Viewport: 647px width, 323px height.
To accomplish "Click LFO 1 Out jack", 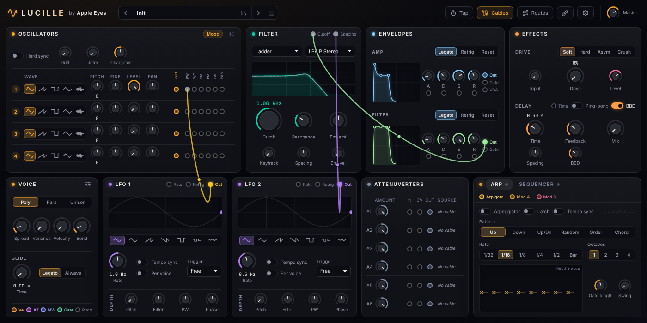I will point(210,184).
